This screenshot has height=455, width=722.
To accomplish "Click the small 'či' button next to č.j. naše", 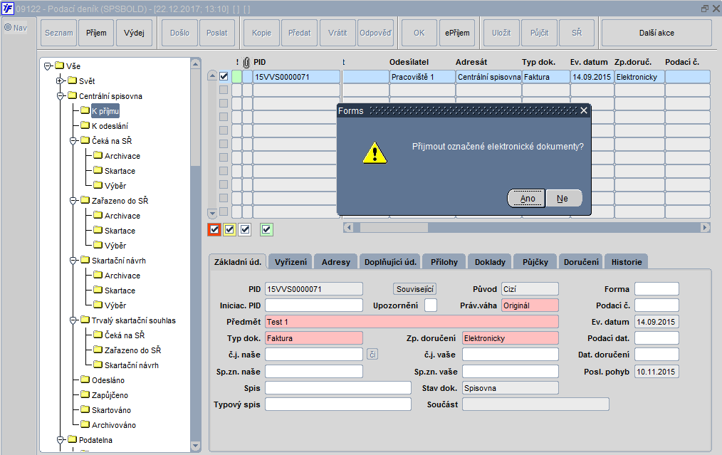I will (x=372, y=354).
